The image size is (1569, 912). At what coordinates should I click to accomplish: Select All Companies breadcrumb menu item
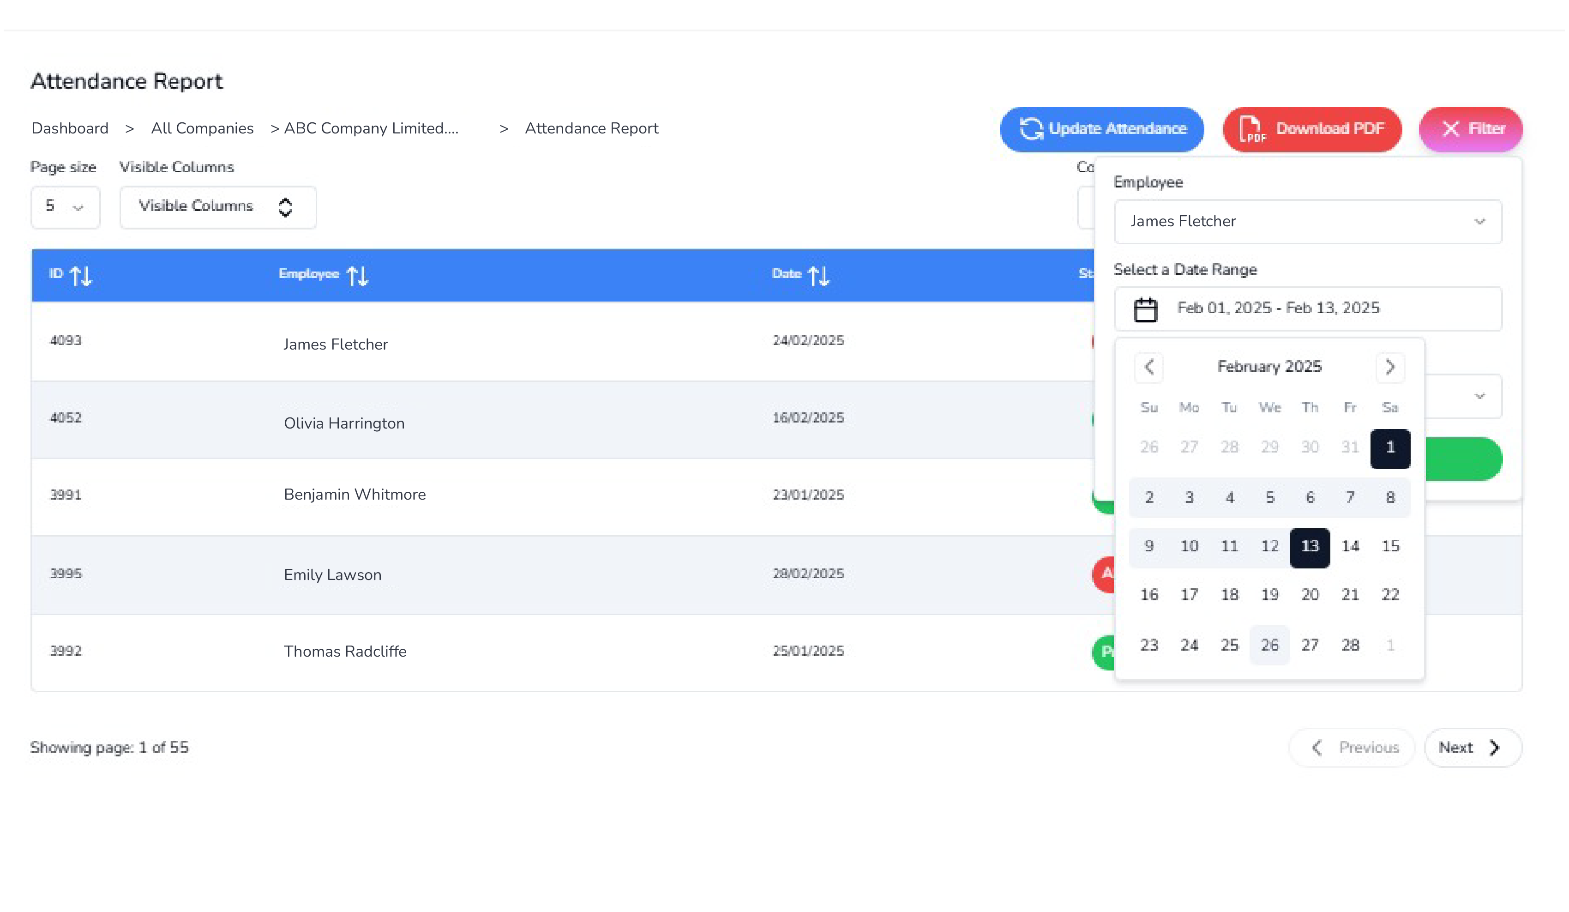[201, 128]
